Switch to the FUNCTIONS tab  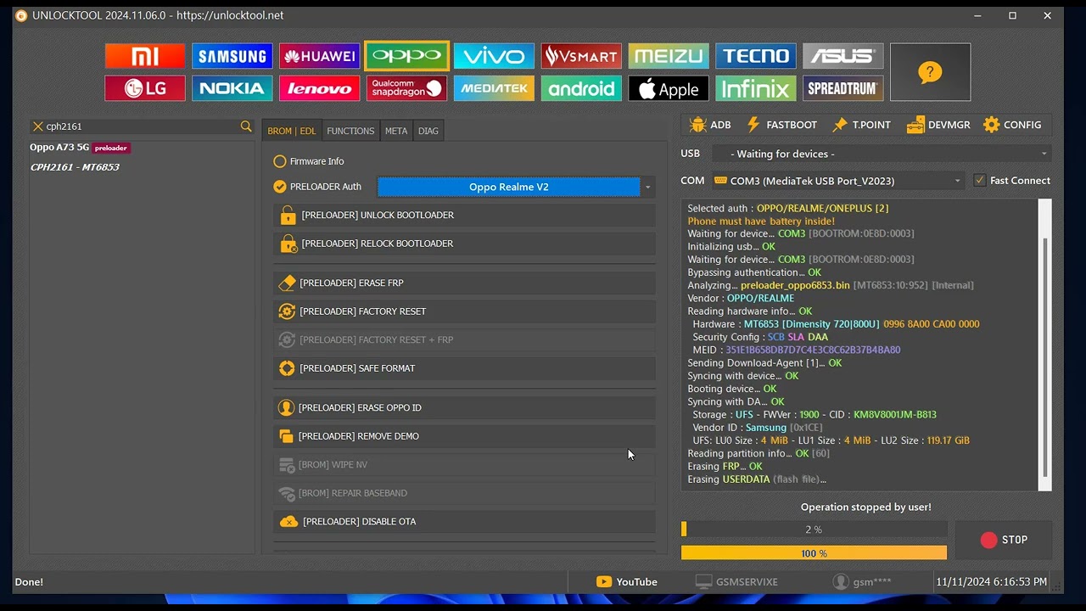tap(350, 131)
